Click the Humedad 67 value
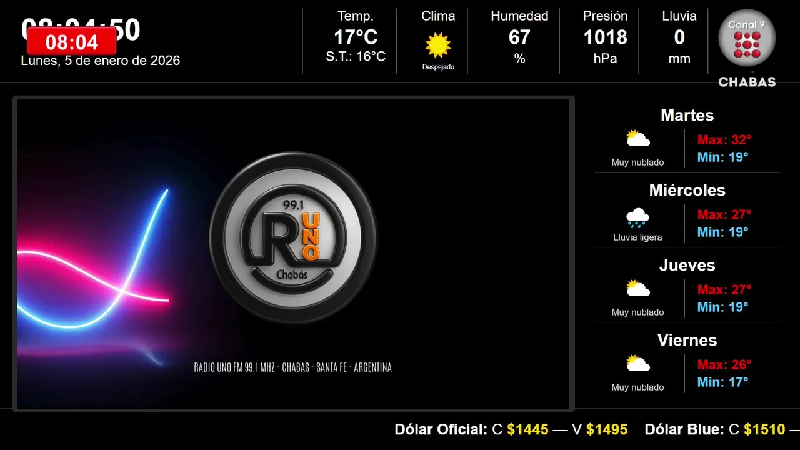Screen dimensions: 800x450 coord(519,37)
